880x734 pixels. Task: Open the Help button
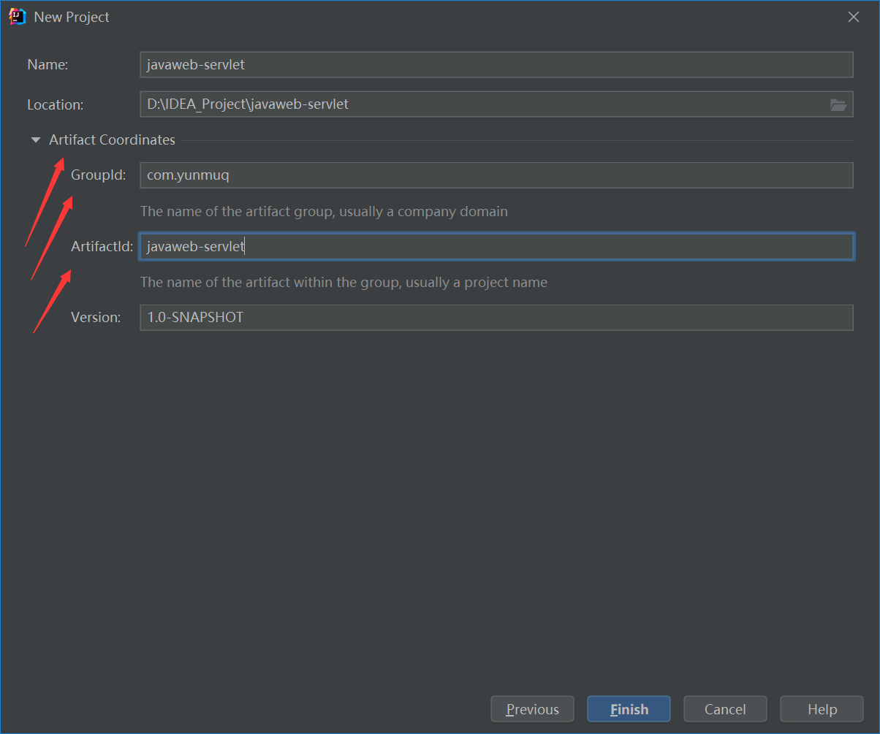coord(822,709)
